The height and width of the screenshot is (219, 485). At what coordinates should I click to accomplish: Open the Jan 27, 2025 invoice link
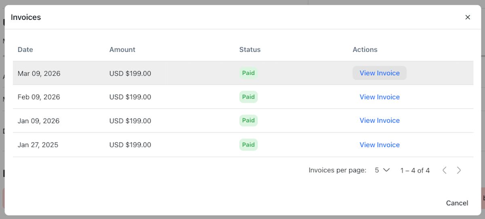(x=380, y=145)
